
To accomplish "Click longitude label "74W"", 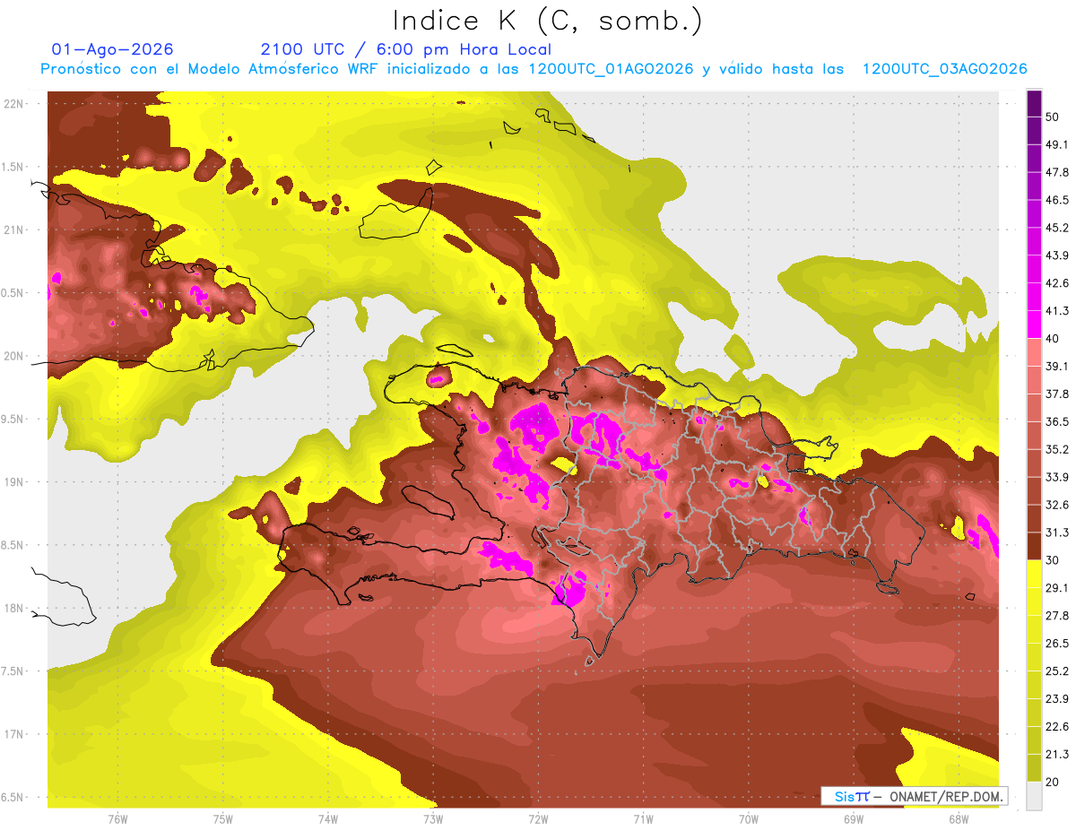I will [328, 819].
